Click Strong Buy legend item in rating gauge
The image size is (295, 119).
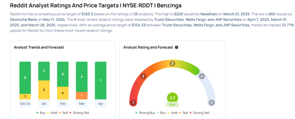(x=145, y=112)
